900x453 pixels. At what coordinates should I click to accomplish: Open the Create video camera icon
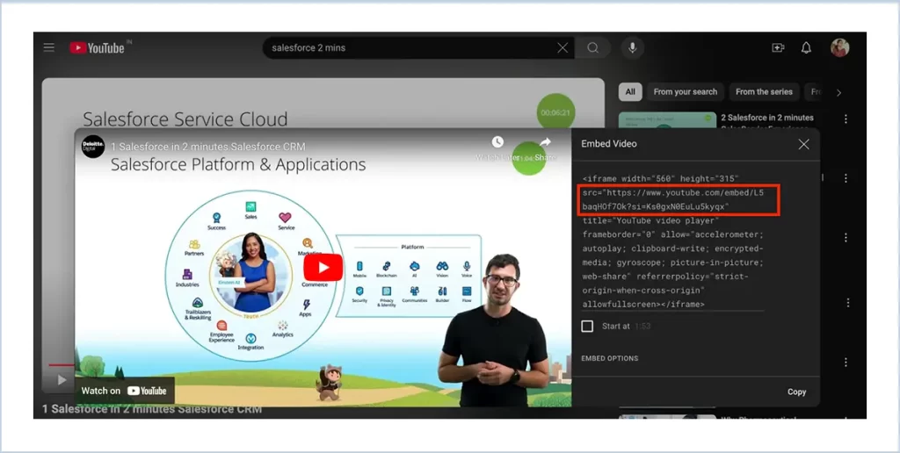click(778, 47)
